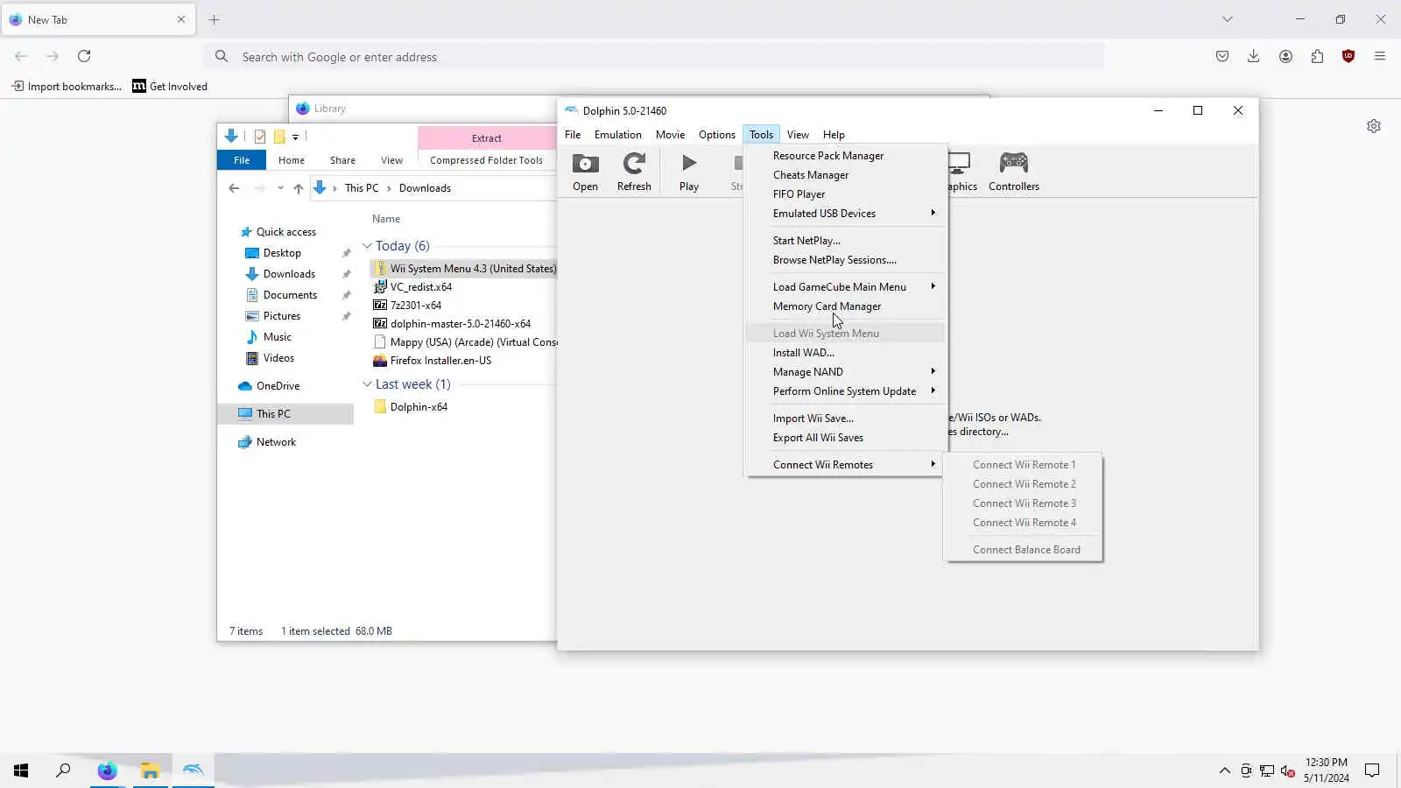Choose Start NetPlay... menu entry

[x=846, y=241]
